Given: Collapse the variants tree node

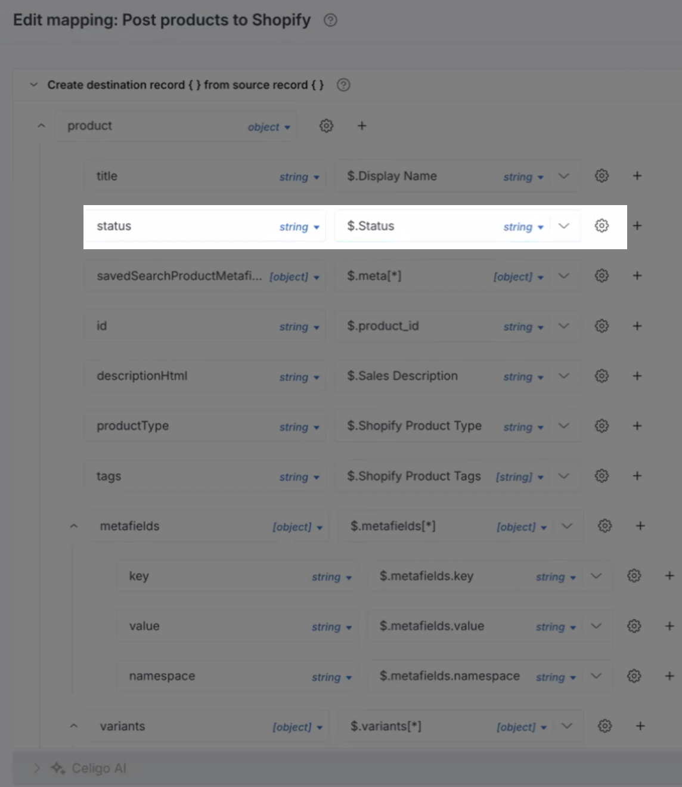Looking at the screenshot, I should click(74, 726).
